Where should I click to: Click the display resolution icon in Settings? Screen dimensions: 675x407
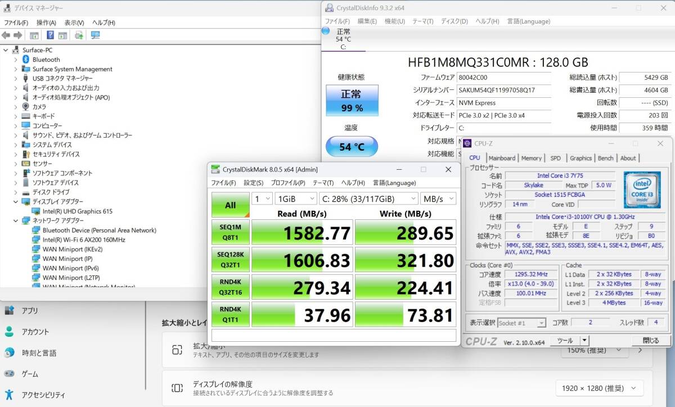177,388
